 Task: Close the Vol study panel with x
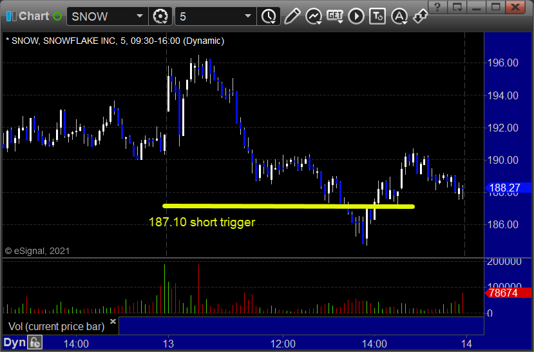coord(113,321)
